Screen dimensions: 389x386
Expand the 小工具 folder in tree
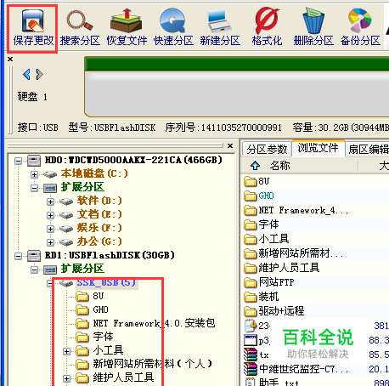(x=66, y=351)
